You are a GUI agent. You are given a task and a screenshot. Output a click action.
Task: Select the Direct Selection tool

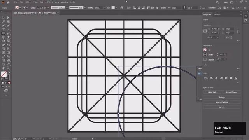tap(8, 17)
